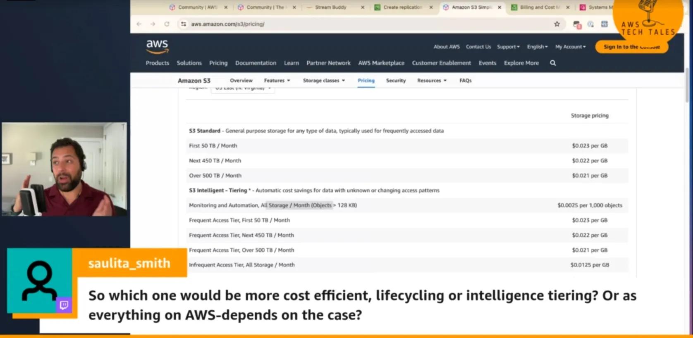
Task: Switch to the Systems M browser tab
Action: click(597, 7)
